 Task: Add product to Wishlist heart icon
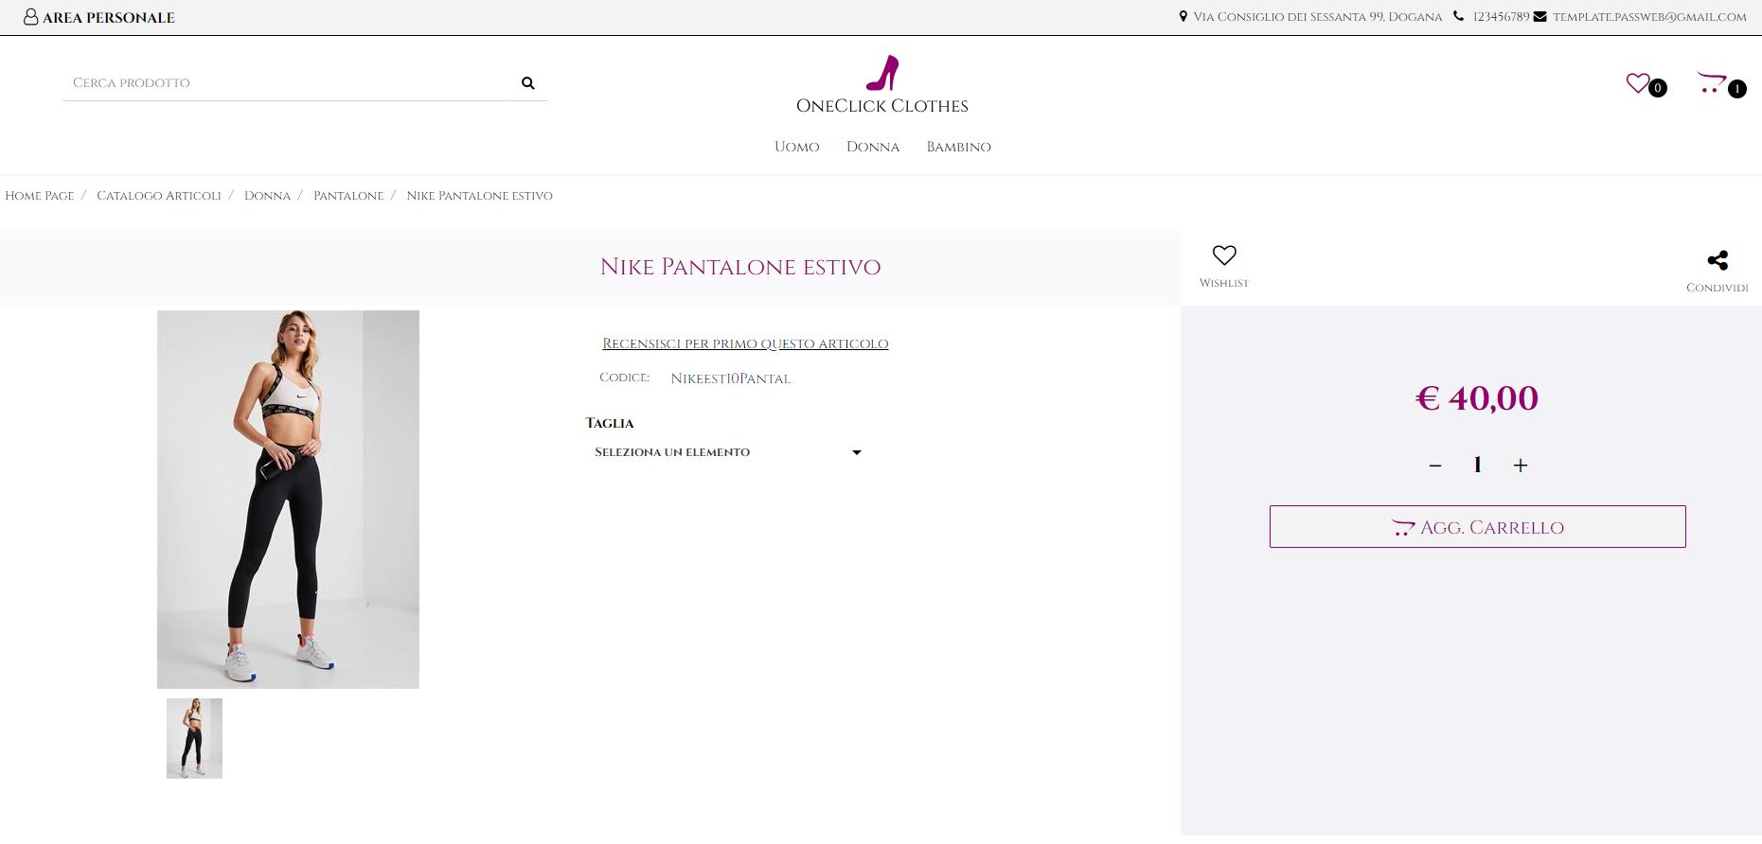(x=1224, y=255)
